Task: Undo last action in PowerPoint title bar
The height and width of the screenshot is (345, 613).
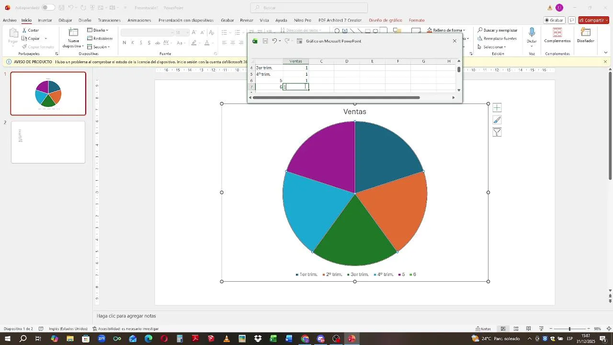Action: pyautogui.click(x=70, y=8)
